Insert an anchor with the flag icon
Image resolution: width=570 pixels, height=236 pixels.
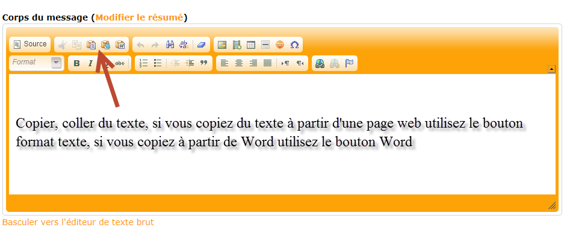coord(349,63)
